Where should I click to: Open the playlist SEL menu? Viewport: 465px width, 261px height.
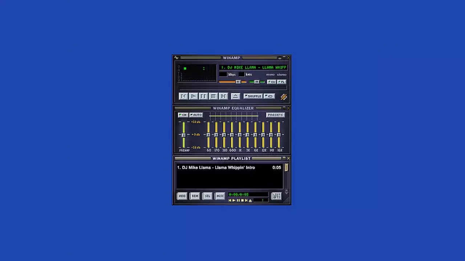tap(207, 196)
